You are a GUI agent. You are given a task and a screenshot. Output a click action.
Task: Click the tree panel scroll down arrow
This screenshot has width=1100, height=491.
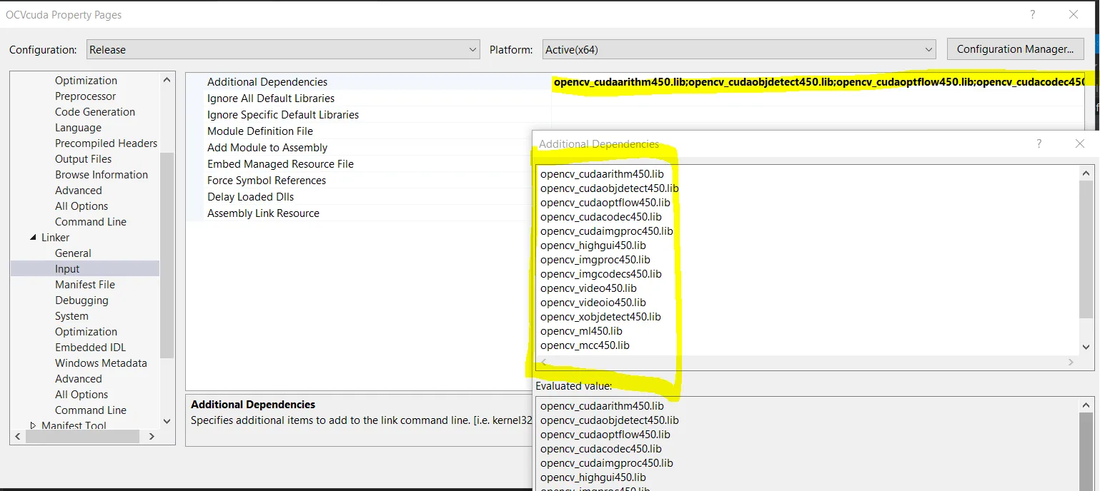click(167, 421)
